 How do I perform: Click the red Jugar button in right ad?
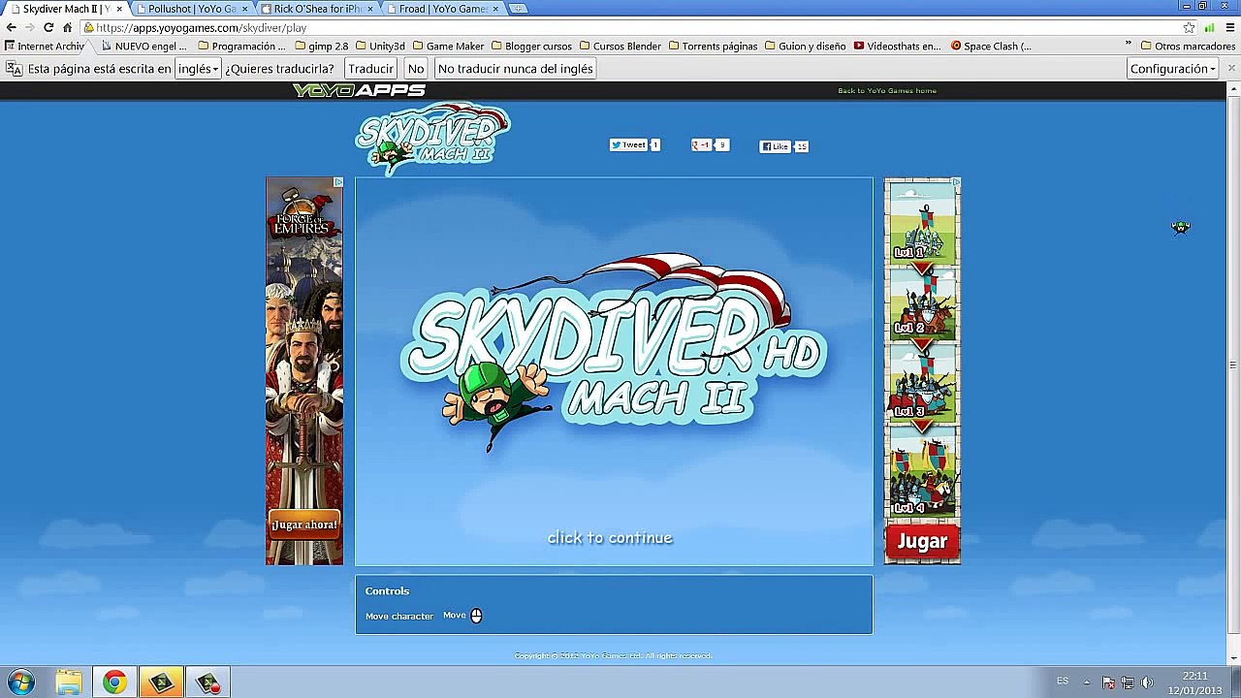[922, 542]
